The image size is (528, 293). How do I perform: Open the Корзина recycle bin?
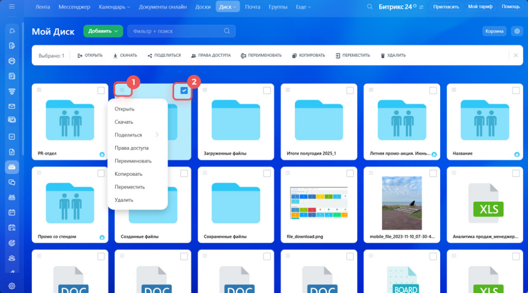click(494, 31)
